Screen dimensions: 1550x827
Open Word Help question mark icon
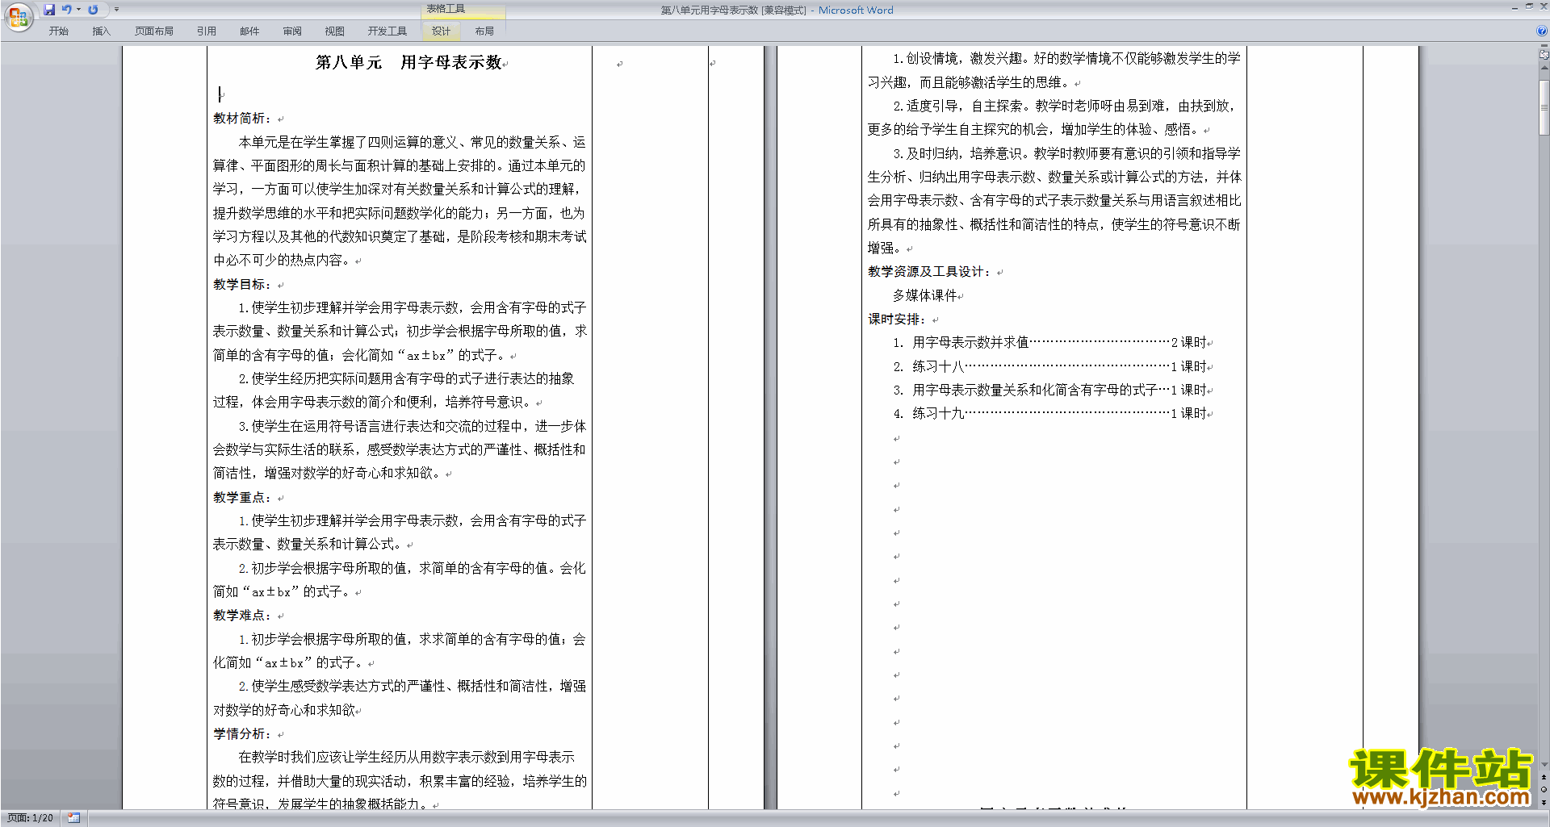[1542, 31]
